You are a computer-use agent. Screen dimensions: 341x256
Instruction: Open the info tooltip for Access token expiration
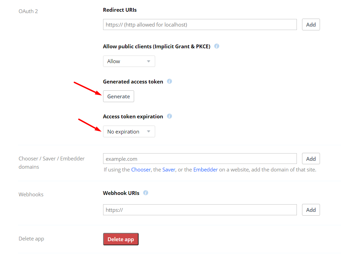pyautogui.click(x=169, y=116)
